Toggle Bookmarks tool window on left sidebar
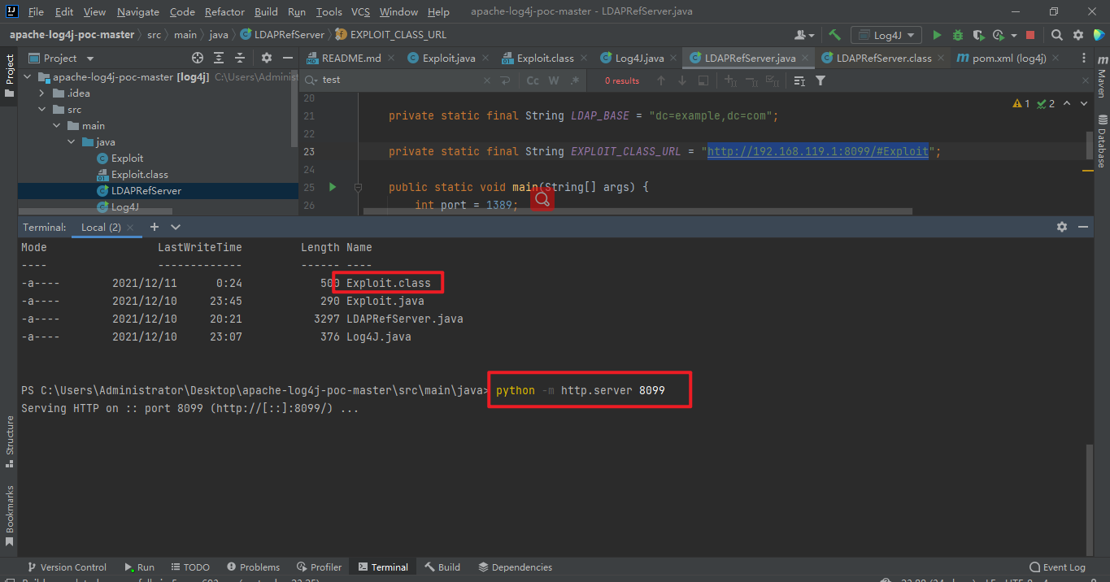This screenshot has height=582, width=1110. 10,515
